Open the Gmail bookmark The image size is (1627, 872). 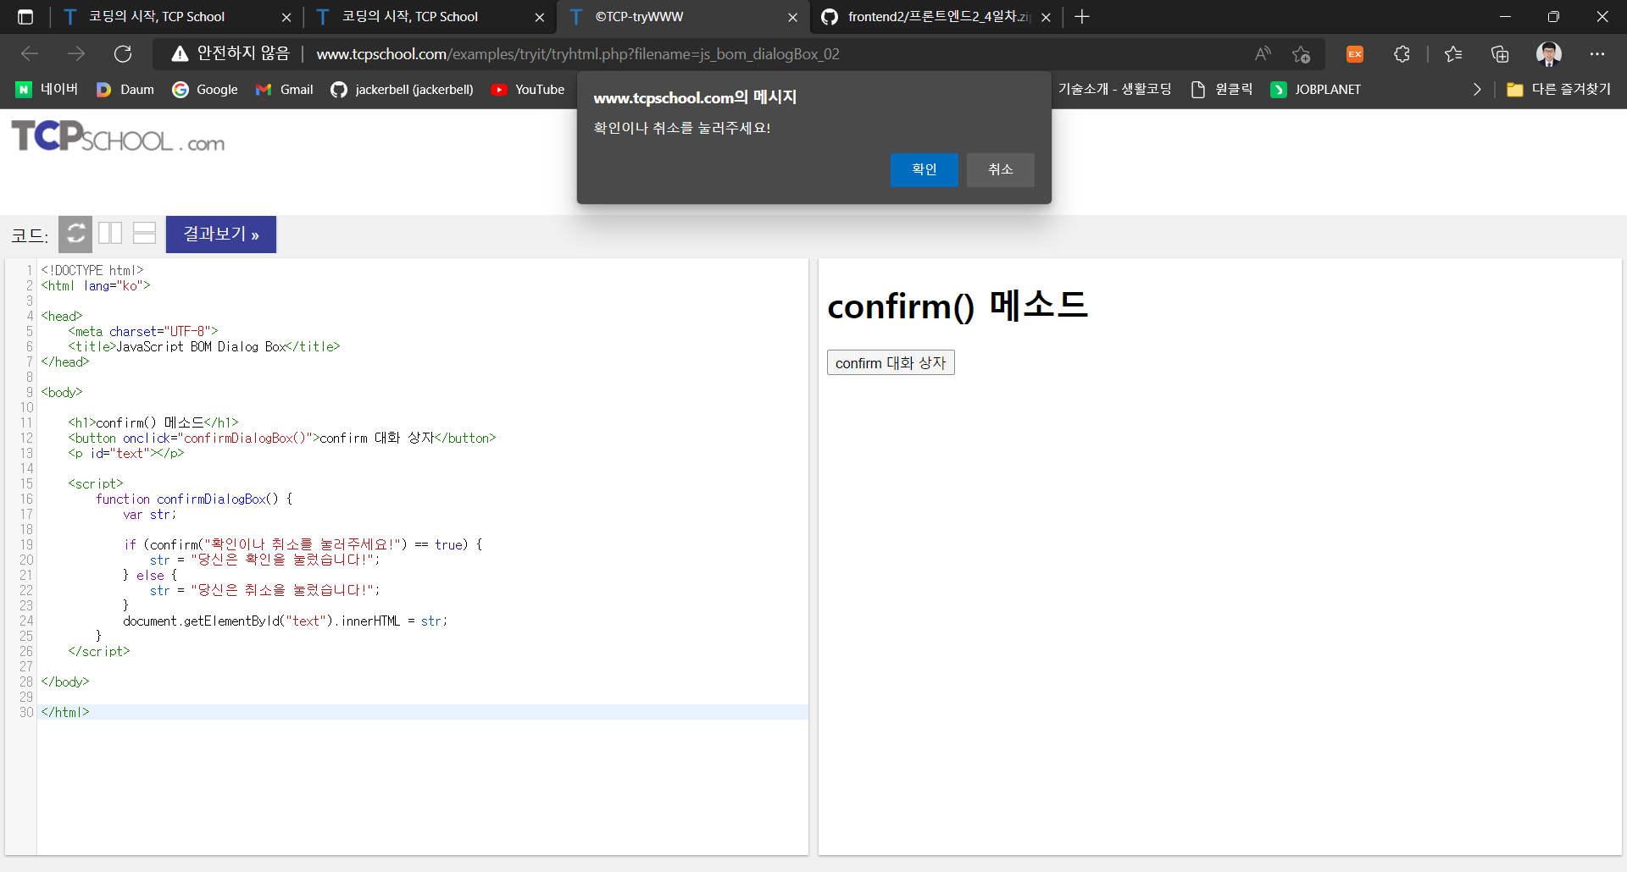tap(285, 89)
